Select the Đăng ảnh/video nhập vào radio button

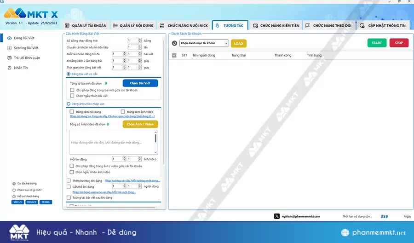click(69, 104)
